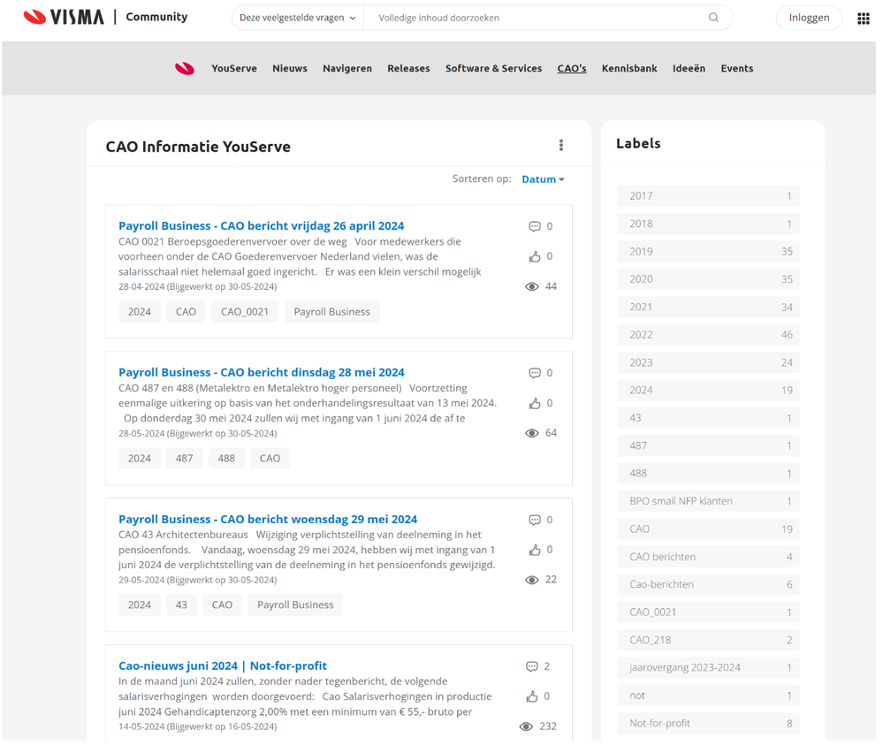This screenshot has height=745, width=883.
Task: Filter by label 2020 in Labels panel
Action: [x=708, y=279]
